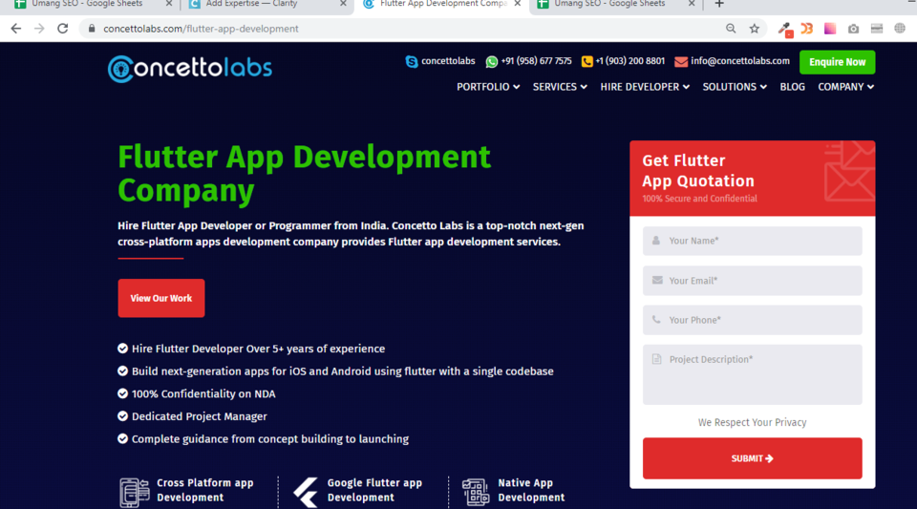917x509 pixels.
Task: Click the envelope icon by info email
Action: tap(681, 61)
